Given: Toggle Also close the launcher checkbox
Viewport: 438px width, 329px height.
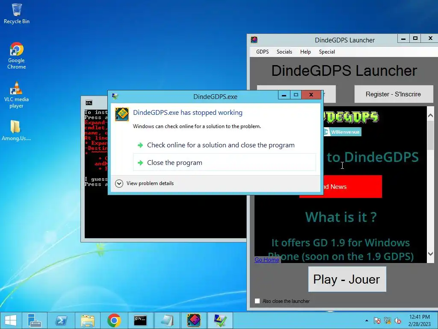Looking at the screenshot, I should [x=257, y=301].
